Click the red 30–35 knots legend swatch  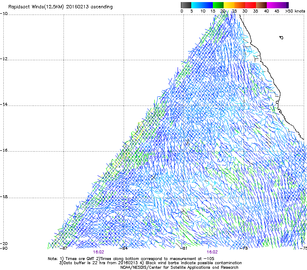coord(251,5)
